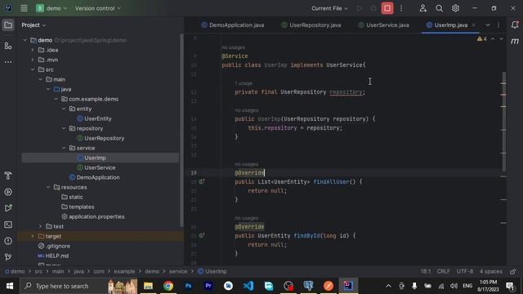523x294 pixels.
Task: Click the Debug bug icon
Action: (373, 8)
